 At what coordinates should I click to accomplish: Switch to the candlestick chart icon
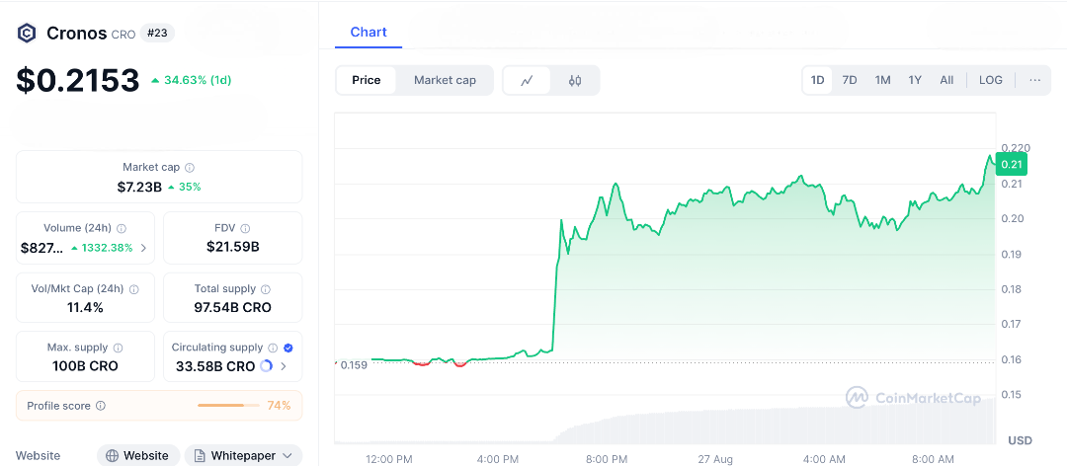click(575, 80)
